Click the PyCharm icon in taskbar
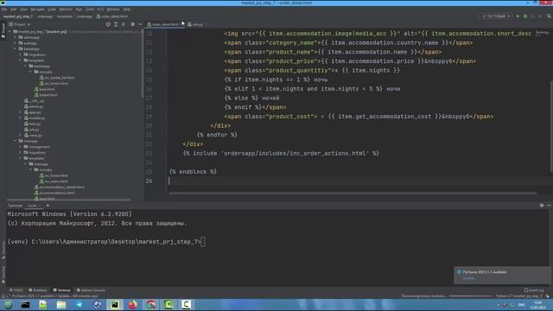The width and height of the screenshot is (553, 311). (x=115, y=305)
